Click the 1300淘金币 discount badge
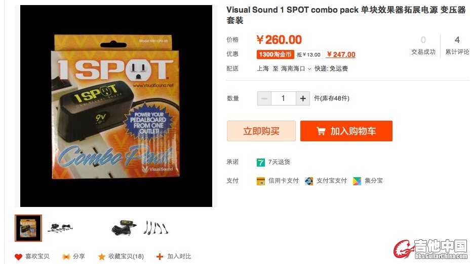 click(x=275, y=55)
